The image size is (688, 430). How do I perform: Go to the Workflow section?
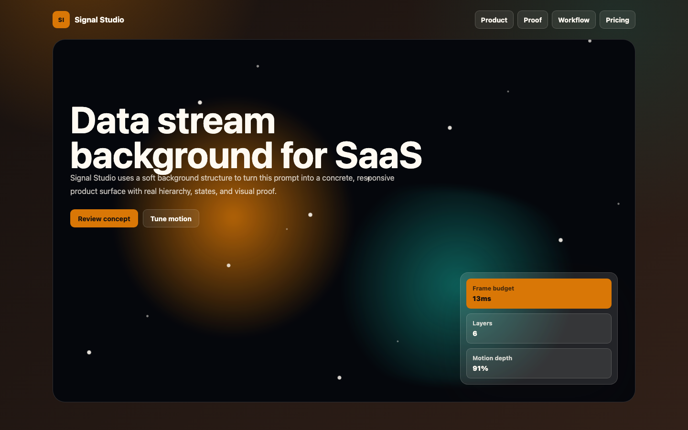tap(574, 20)
